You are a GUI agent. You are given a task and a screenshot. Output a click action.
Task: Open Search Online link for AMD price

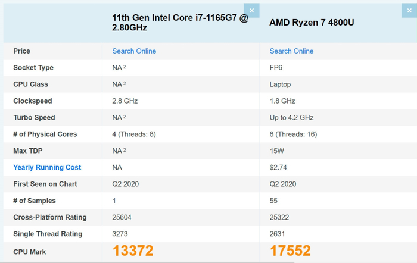[x=291, y=51]
